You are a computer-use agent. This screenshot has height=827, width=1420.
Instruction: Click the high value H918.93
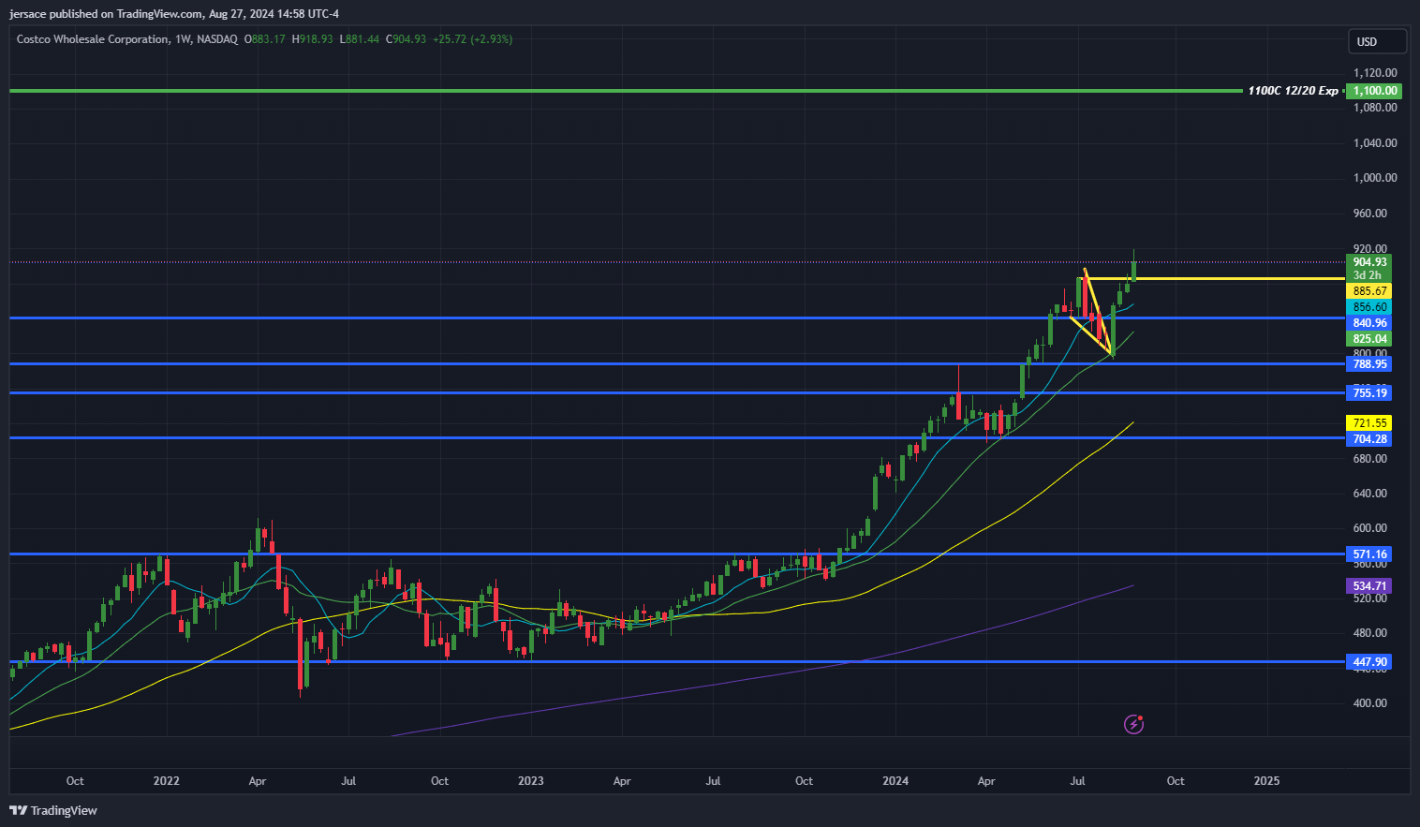coord(313,39)
